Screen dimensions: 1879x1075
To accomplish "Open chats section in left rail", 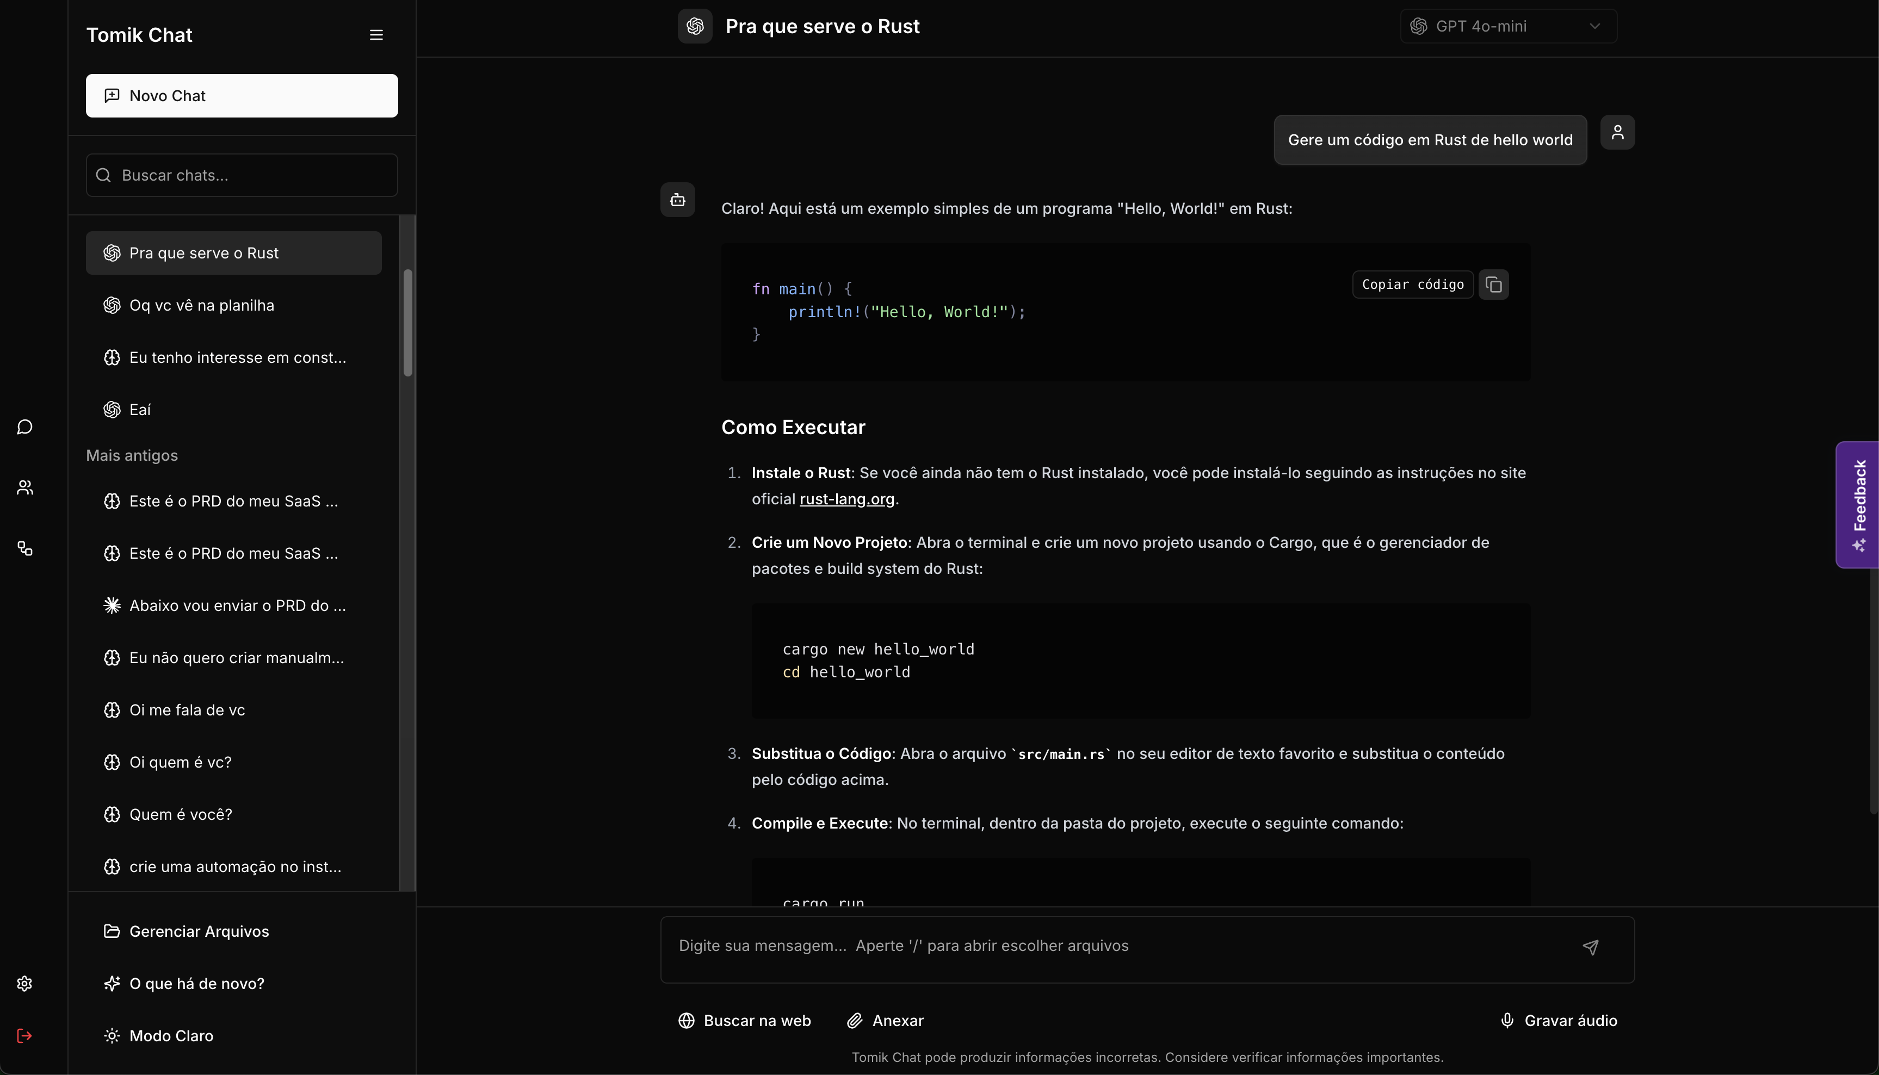I will tap(24, 427).
